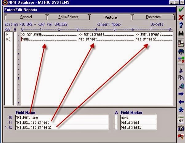The image size is (185, 143).
Task: Switch to the General tab
Action: [26, 17]
